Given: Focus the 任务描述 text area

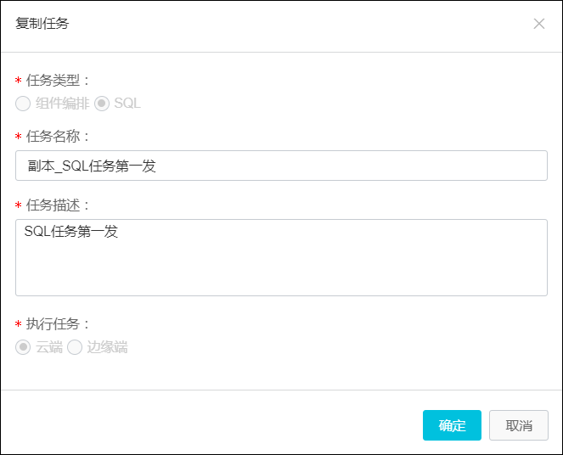Looking at the screenshot, I should [282, 258].
